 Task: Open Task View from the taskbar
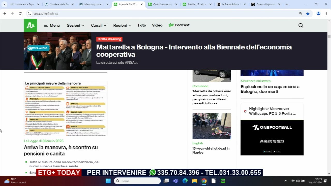click(x=166, y=181)
